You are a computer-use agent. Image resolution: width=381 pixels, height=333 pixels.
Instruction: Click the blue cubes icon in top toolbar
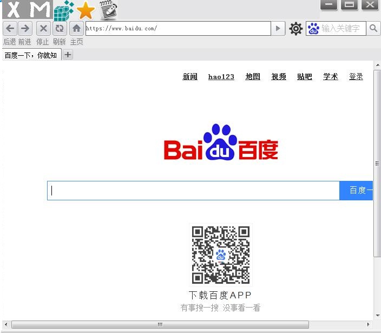point(64,10)
